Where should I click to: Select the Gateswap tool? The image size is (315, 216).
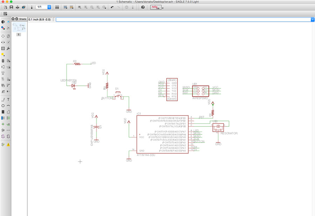pos(3,73)
